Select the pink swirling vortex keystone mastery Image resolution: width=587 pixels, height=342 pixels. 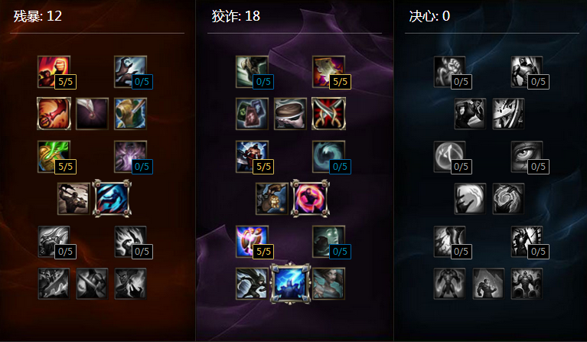(x=311, y=199)
